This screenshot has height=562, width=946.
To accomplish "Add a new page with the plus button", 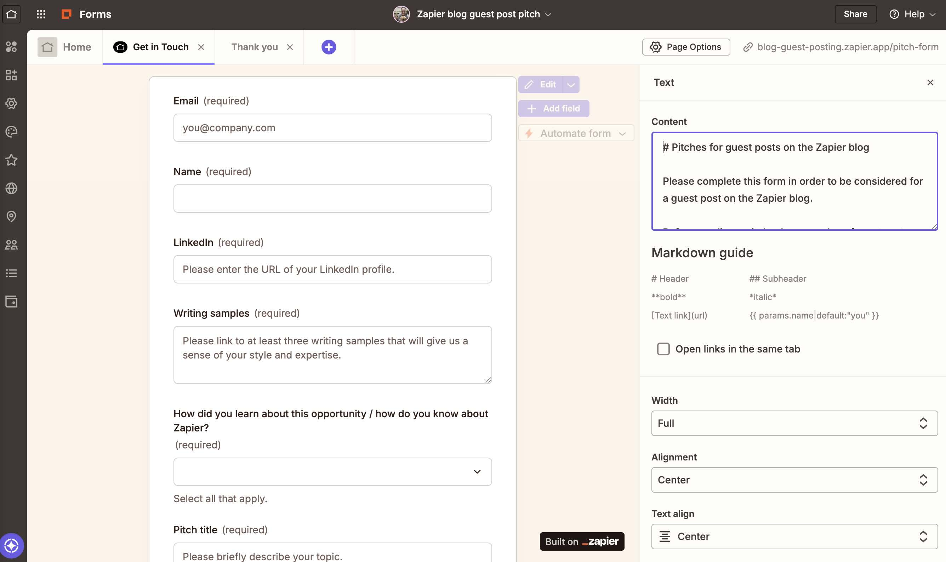I will (x=328, y=47).
